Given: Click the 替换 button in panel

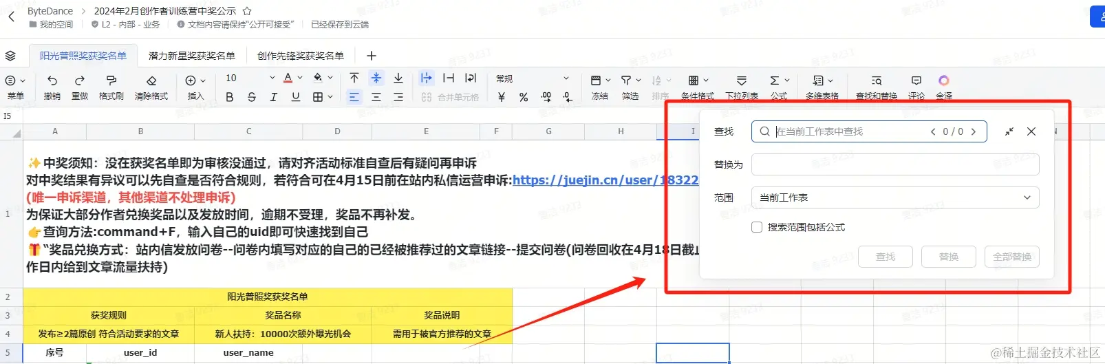Looking at the screenshot, I should point(949,257).
